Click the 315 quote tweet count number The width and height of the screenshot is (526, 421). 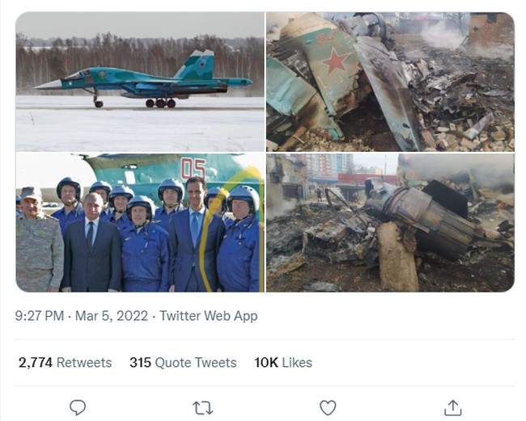[x=140, y=363]
